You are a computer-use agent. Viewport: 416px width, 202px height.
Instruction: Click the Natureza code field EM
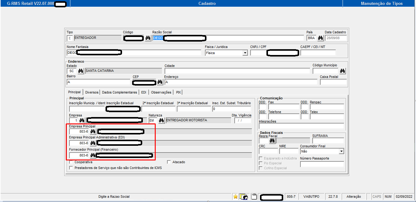click(153, 120)
